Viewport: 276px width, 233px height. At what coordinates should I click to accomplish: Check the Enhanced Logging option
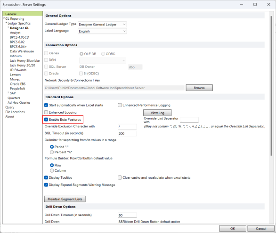click(x=46, y=112)
